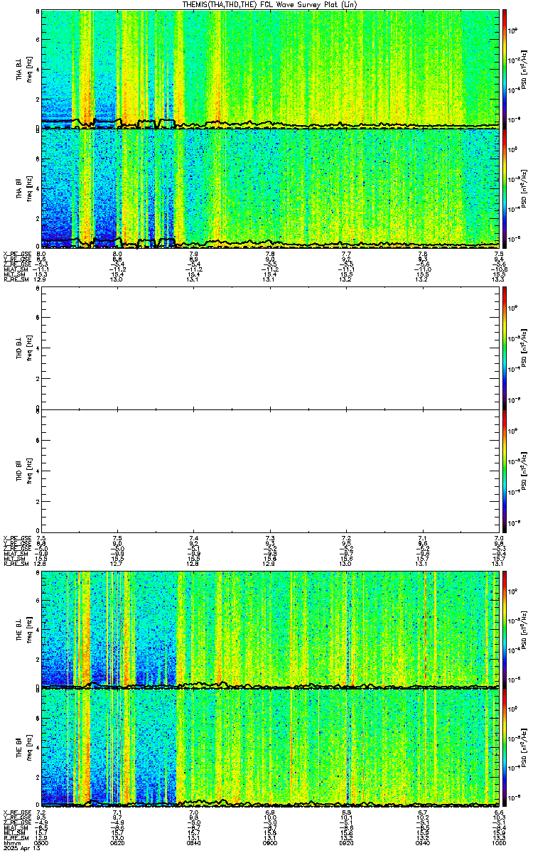Click the 'THA B|| freq [Hz]' axis label

pyautogui.click(x=24, y=188)
